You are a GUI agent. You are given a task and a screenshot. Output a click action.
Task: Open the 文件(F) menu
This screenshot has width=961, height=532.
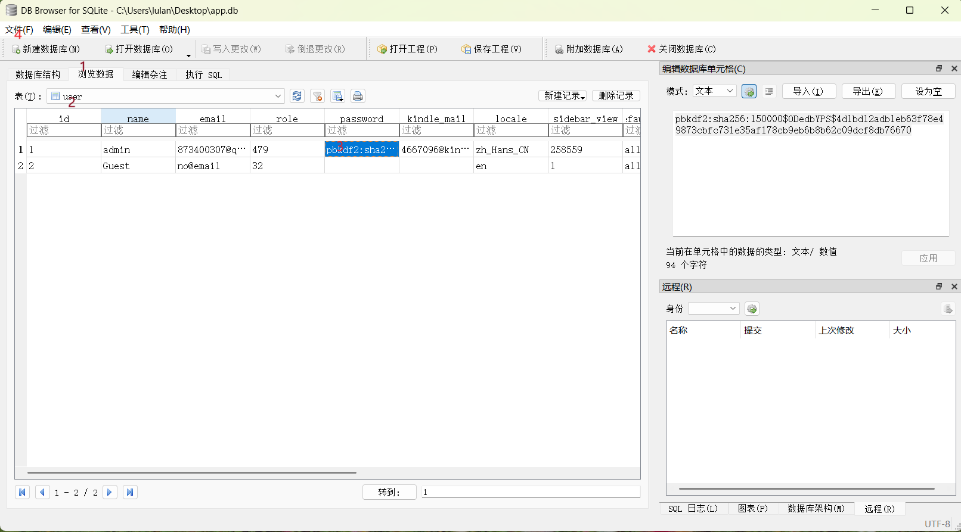tap(19, 30)
